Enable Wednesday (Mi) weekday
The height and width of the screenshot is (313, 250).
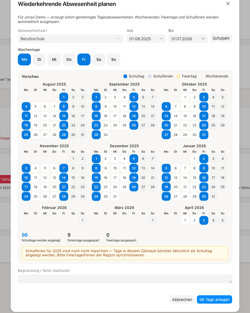click(x=54, y=60)
